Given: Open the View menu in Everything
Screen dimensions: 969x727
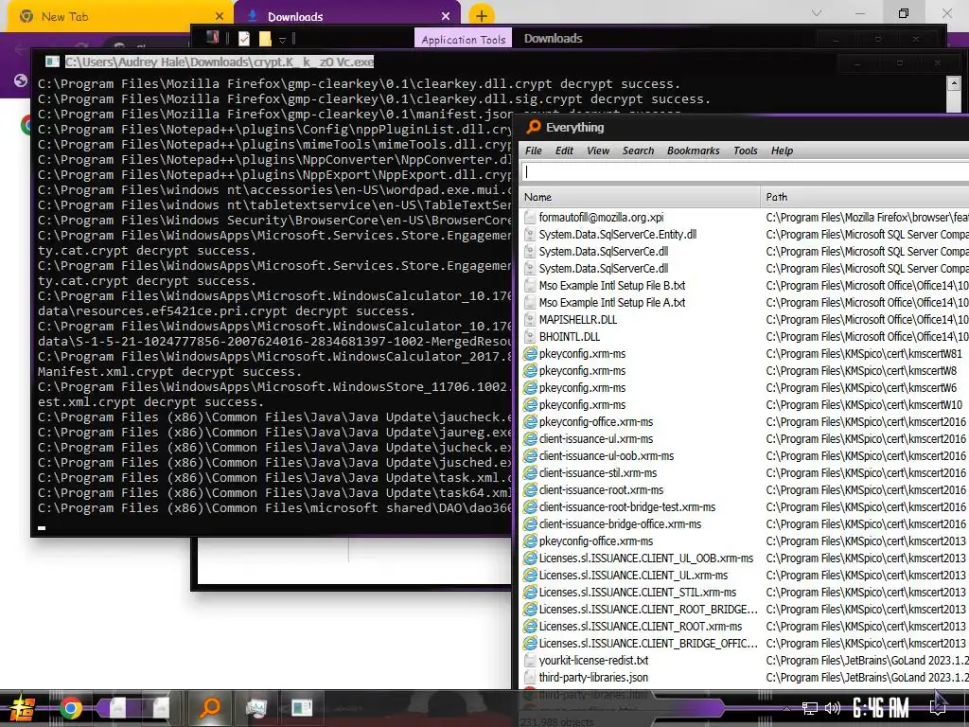Looking at the screenshot, I should pyautogui.click(x=598, y=151).
